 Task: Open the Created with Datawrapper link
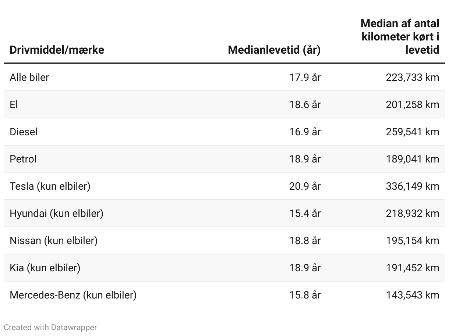click(50, 327)
